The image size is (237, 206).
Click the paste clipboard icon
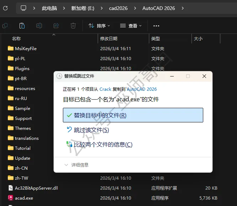coord(22,26)
